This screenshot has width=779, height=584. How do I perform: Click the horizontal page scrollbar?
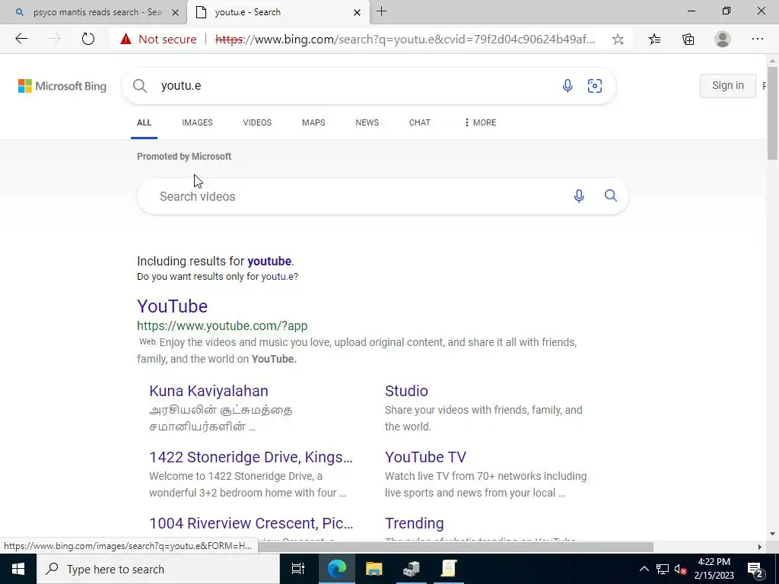(x=455, y=547)
